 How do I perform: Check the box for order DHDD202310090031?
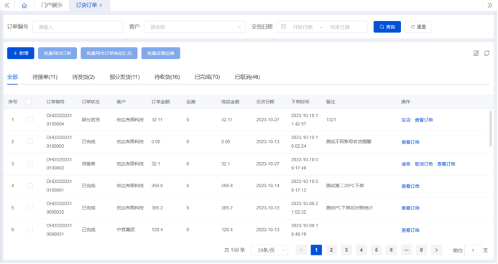tap(30, 230)
